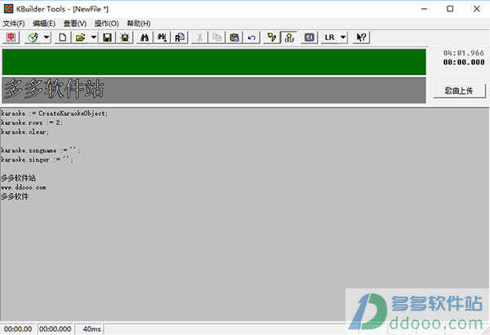This screenshot has width=490, height=335.
Task: Open the 查看(V) menu
Action: [75, 24]
